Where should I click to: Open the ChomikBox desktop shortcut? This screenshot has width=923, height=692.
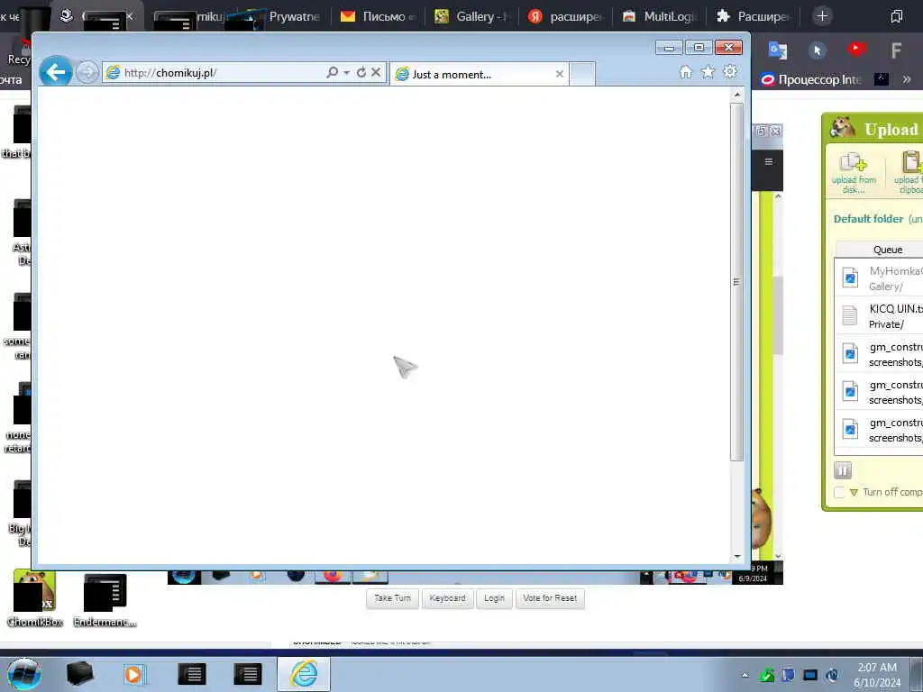click(x=35, y=598)
